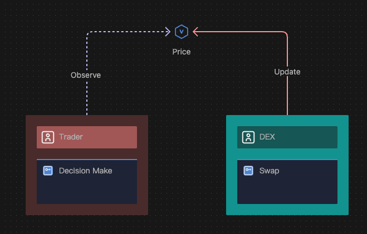Click the empty dark area below Decision Make
This screenshot has height=234, width=367.
pyautogui.click(x=87, y=192)
